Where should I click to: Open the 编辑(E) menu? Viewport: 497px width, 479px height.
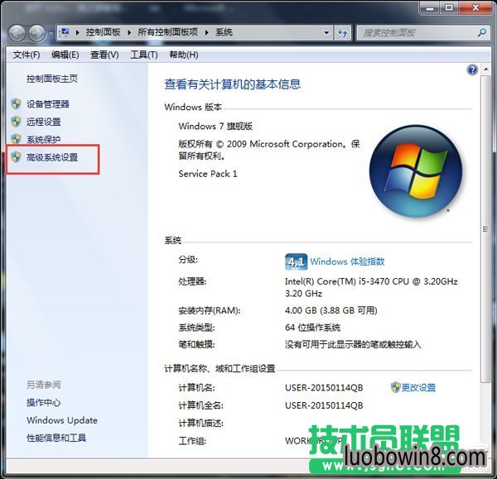point(65,55)
